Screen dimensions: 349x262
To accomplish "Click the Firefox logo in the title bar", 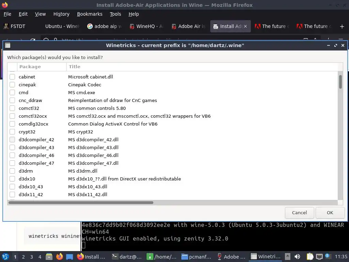I will 5,5.
